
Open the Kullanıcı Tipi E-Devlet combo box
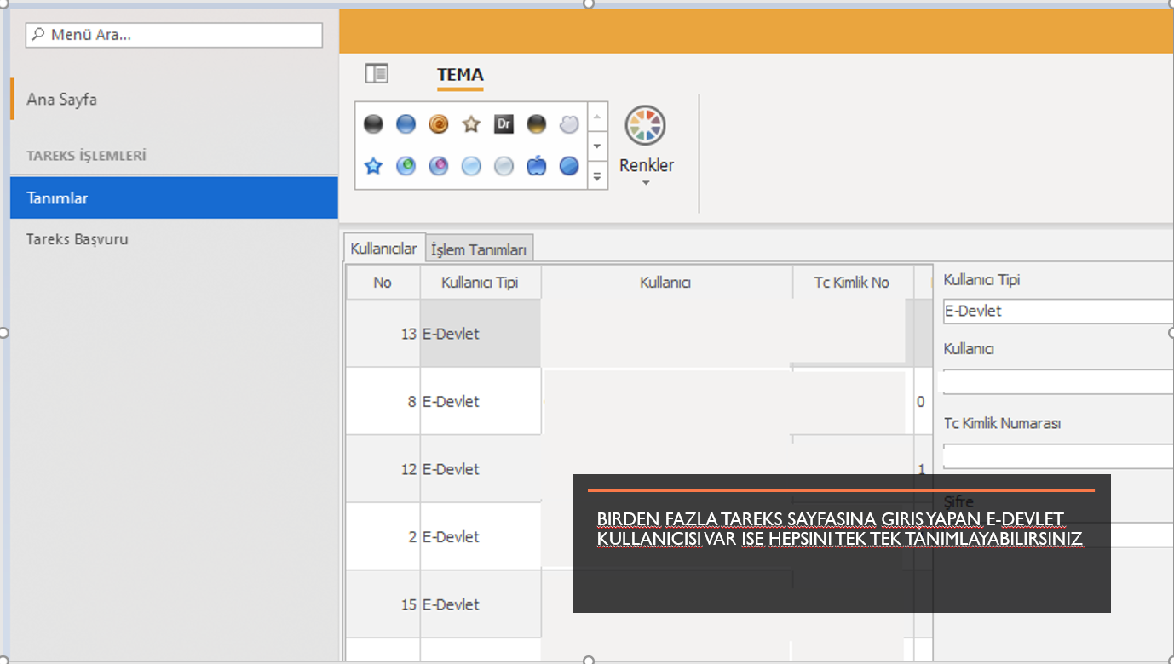[x=1058, y=311]
